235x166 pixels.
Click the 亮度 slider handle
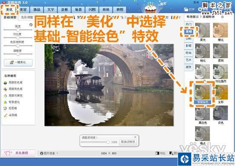(18, 30)
